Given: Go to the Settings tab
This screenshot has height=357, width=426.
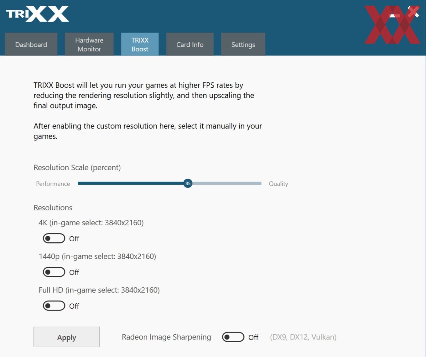Looking at the screenshot, I should point(243,44).
